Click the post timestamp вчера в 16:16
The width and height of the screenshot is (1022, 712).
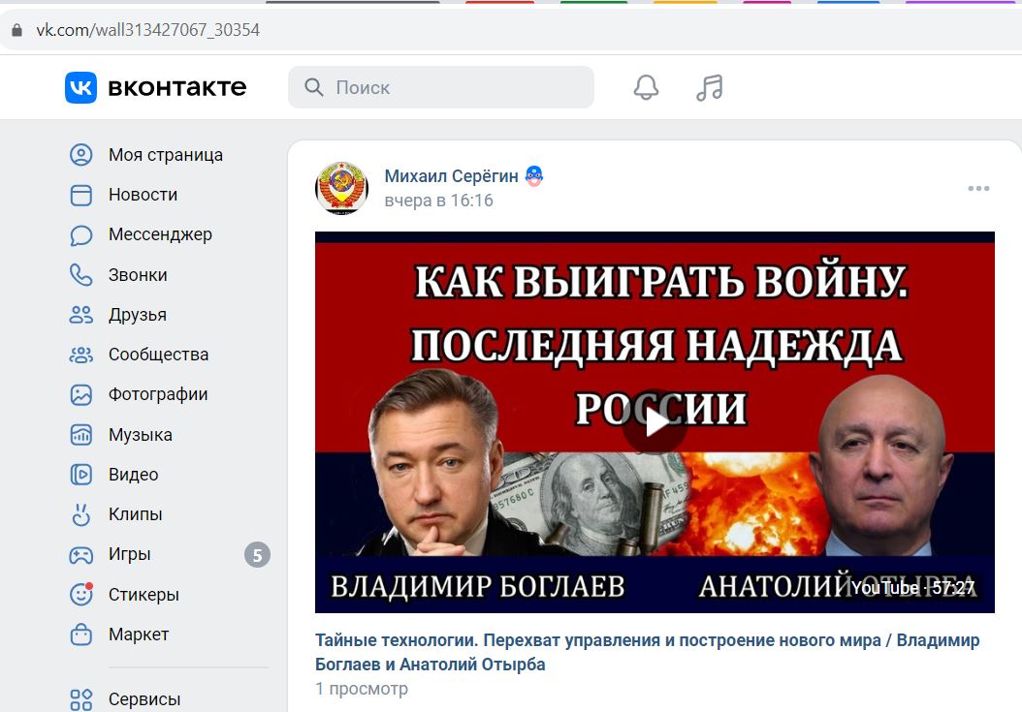point(438,201)
